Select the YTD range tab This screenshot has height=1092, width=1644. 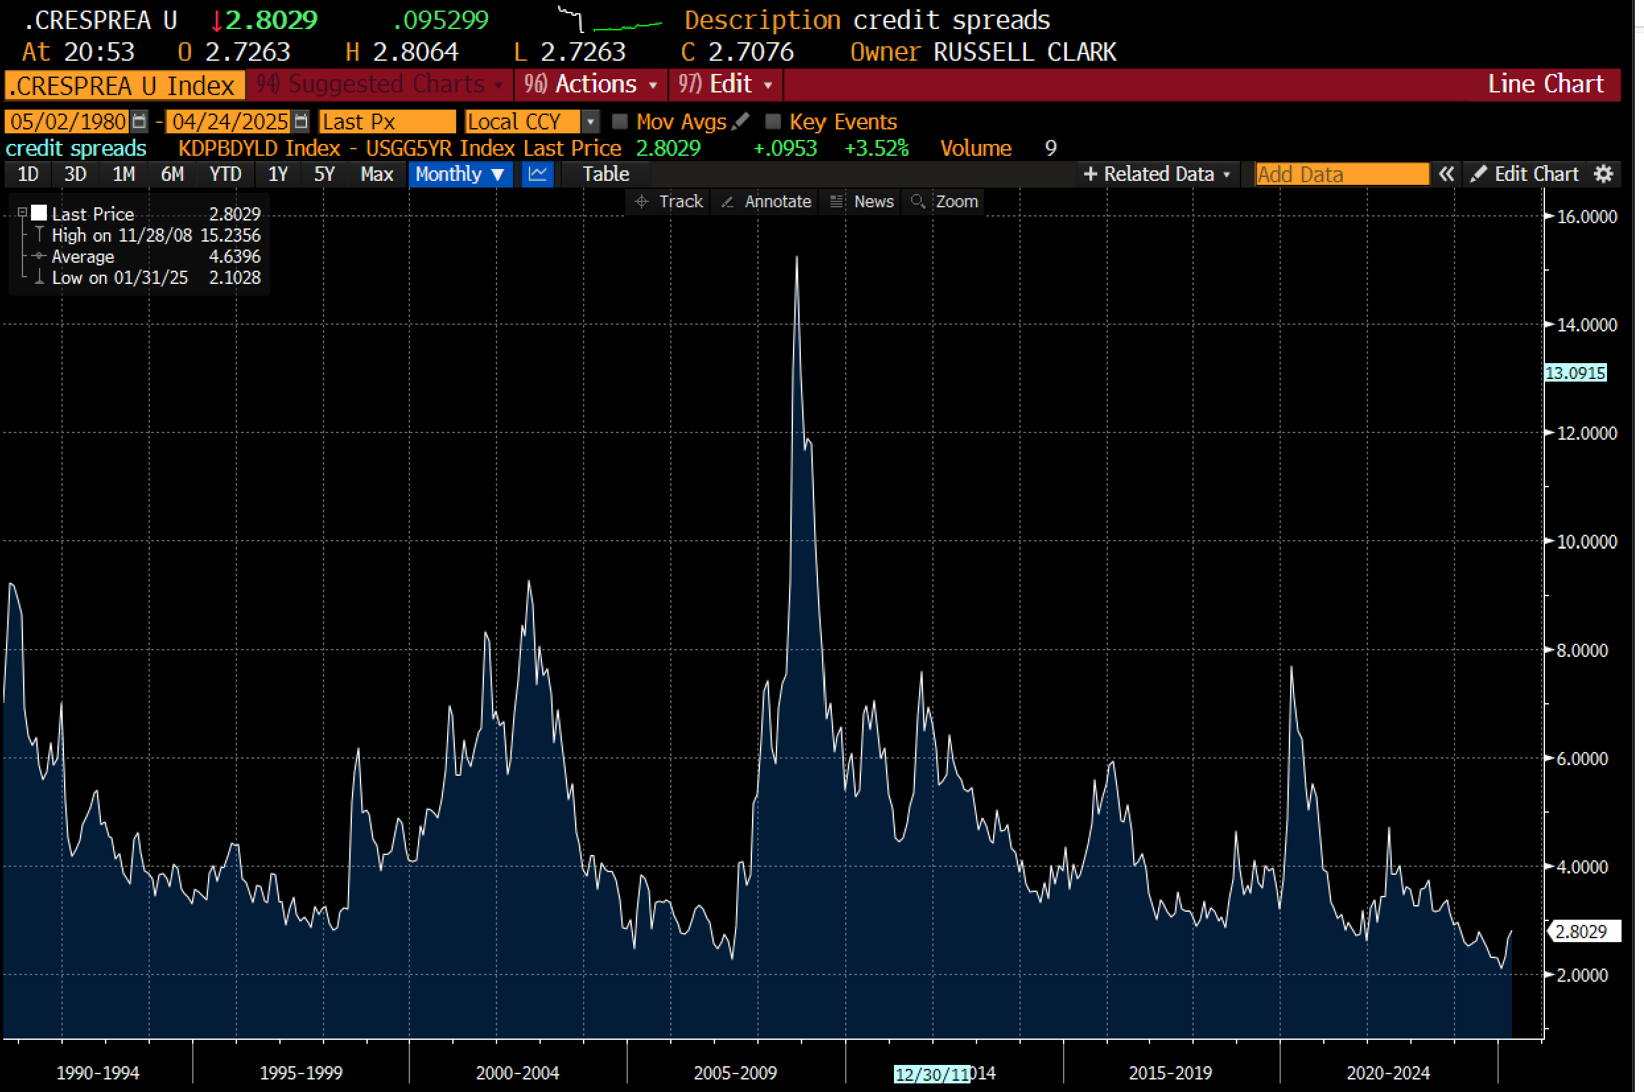tap(225, 174)
